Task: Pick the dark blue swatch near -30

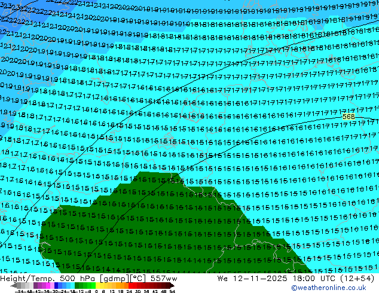Action: pos(56,285)
